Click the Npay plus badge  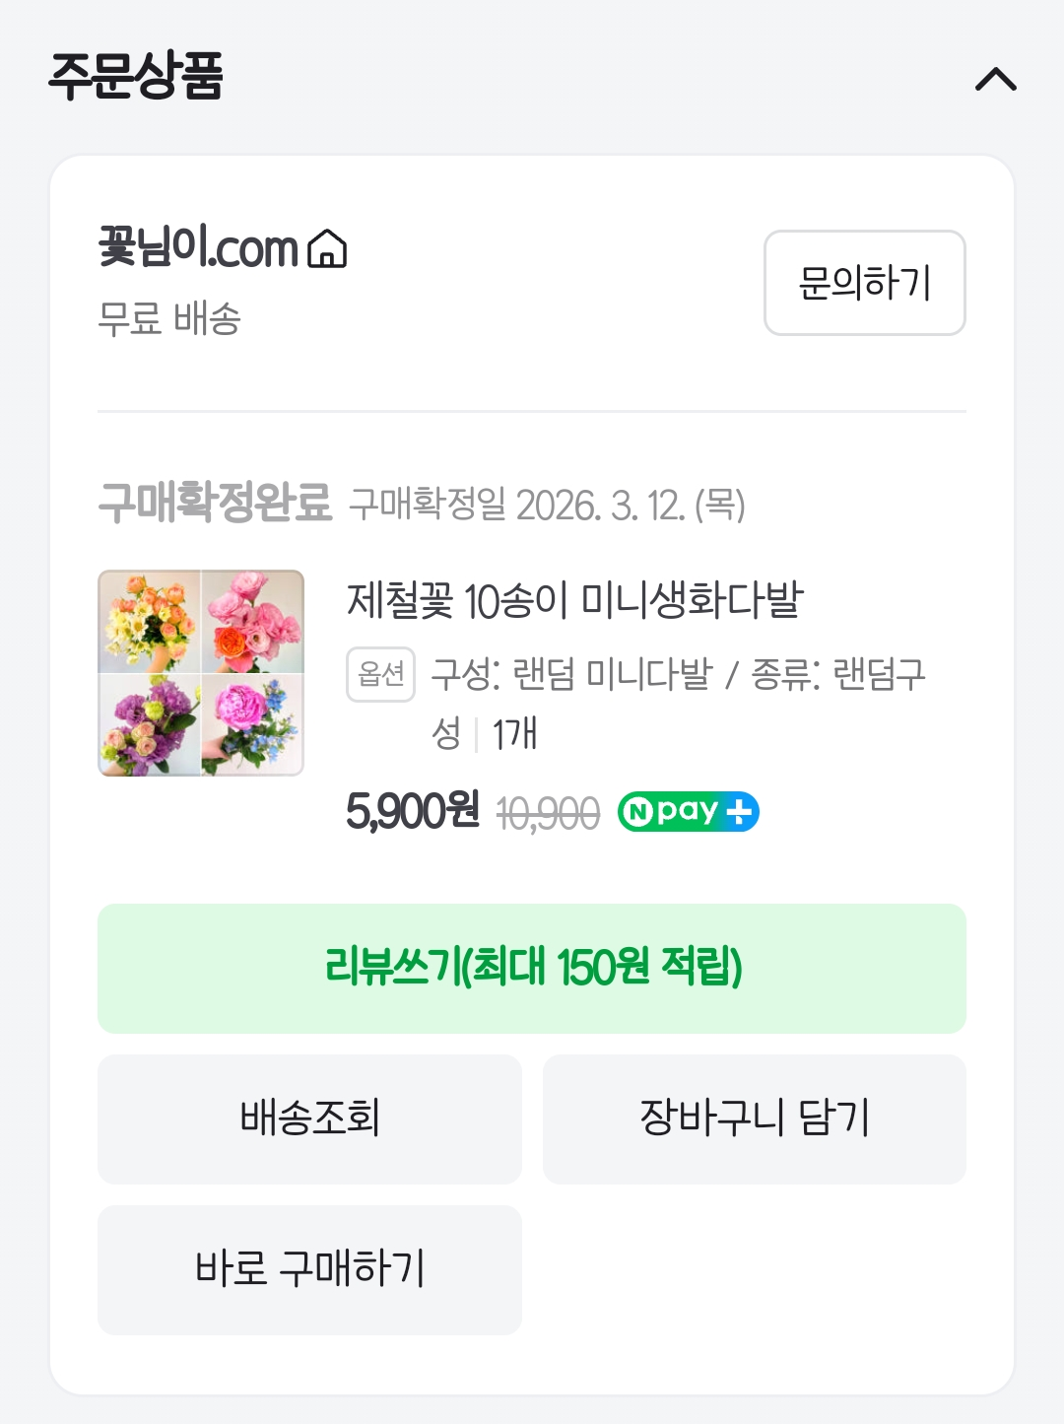[688, 812]
